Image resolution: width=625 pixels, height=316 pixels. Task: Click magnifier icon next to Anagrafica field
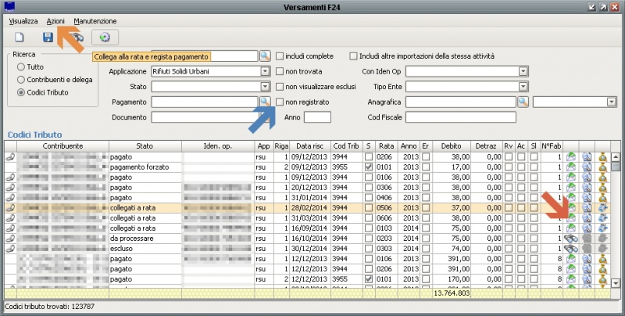pos(523,102)
